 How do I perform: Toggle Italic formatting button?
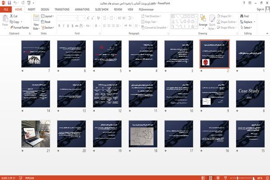pos(63,26)
